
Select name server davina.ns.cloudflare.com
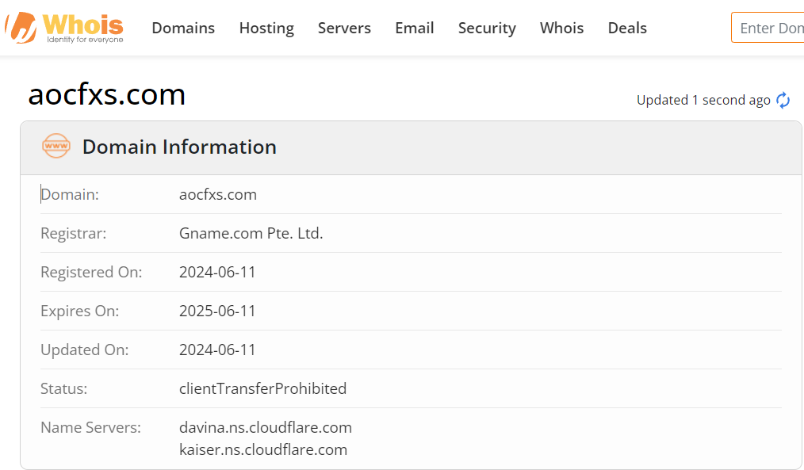(266, 427)
